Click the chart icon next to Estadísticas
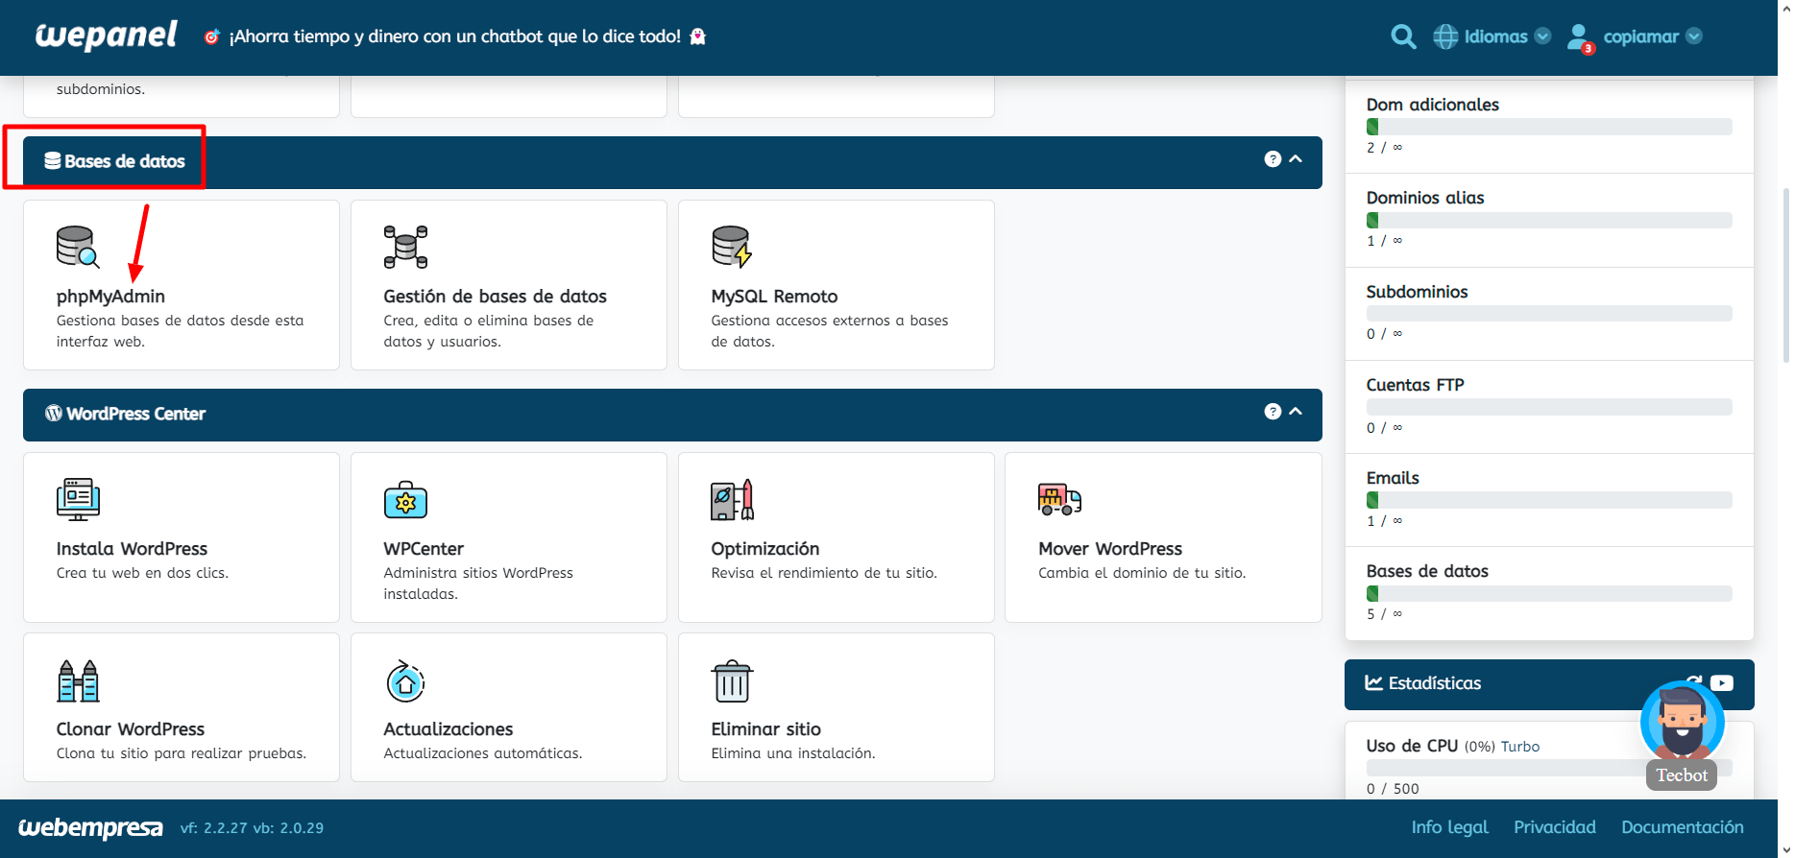Screen dimensions: 1795x858 [1374, 682]
